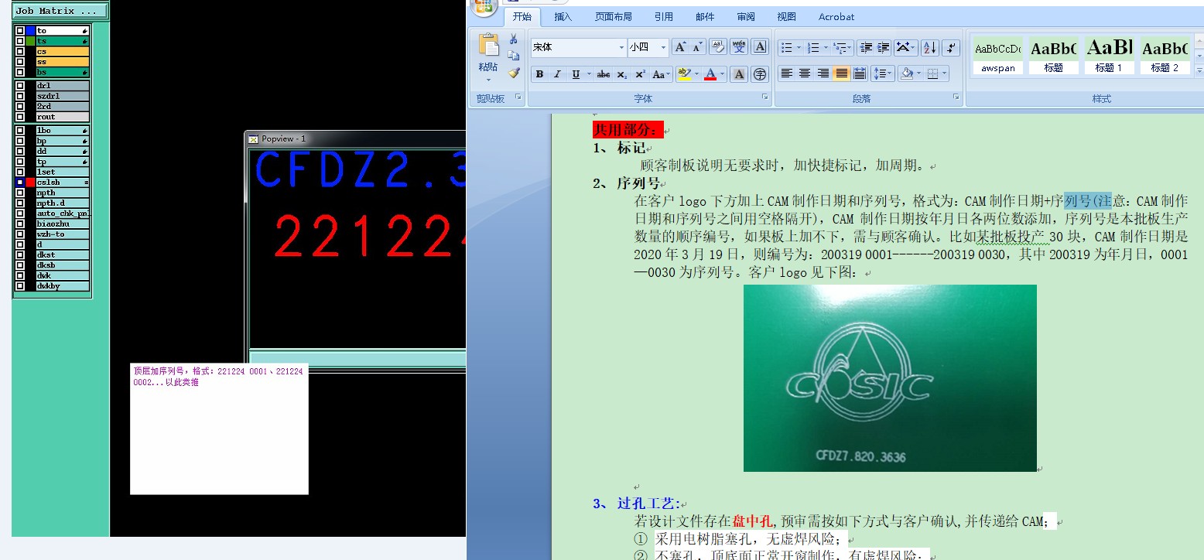
Task: Tick the checkbox for layer drl
Action: pos(20,86)
